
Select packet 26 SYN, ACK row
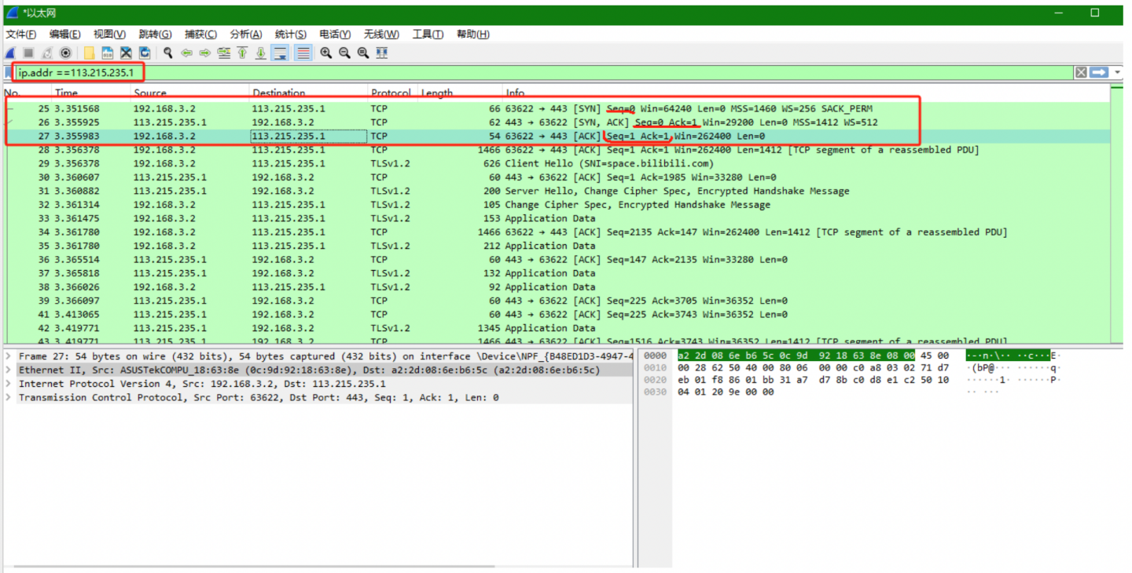(557, 122)
